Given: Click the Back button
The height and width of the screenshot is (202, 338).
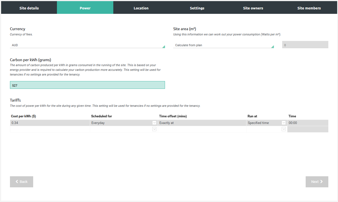Looking at the screenshot, I should point(21,182).
